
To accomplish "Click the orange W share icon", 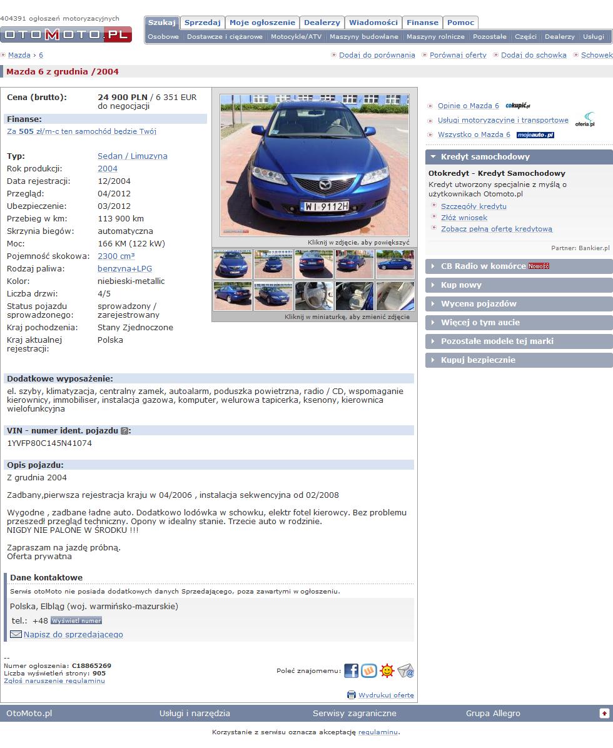I will 369,670.
